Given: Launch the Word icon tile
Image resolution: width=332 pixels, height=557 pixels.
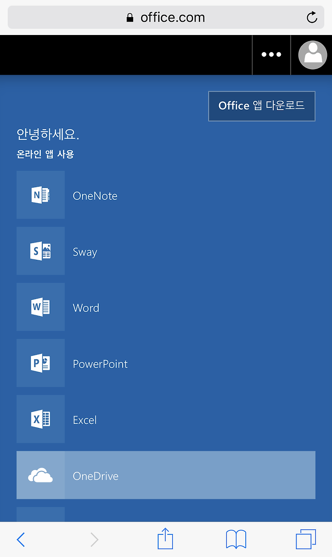Looking at the screenshot, I should [x=41, y=307].
